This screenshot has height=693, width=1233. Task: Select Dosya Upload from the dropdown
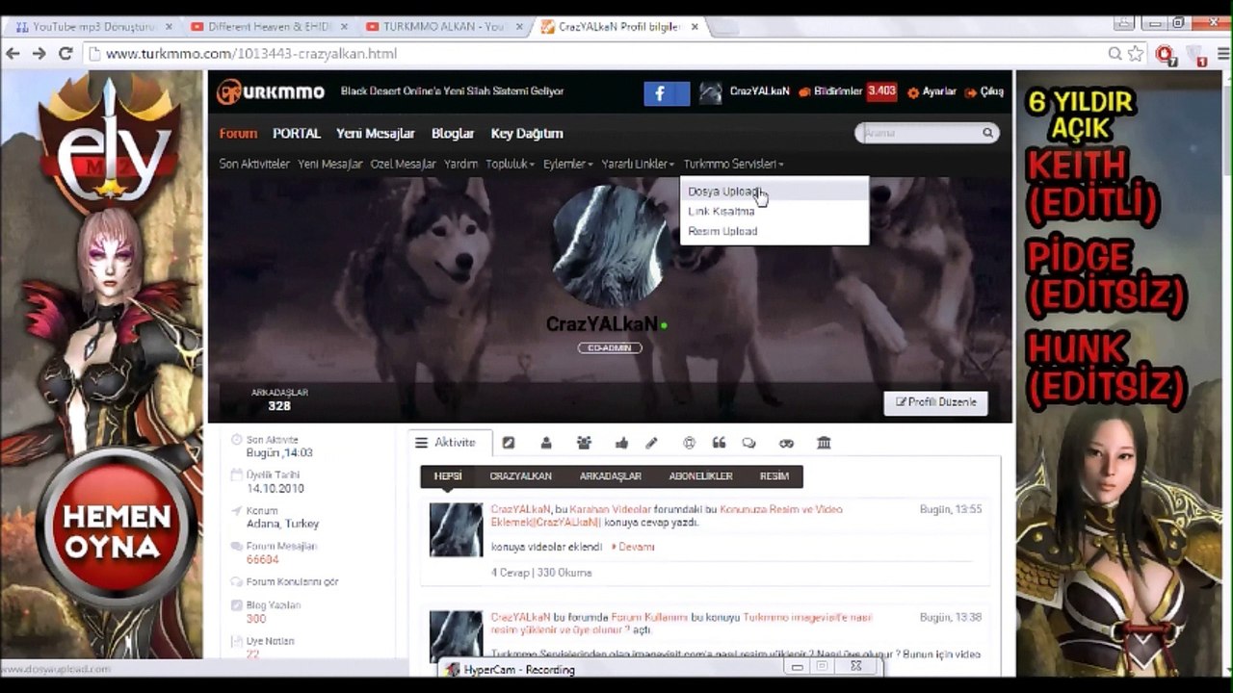[x=774, y=192]
